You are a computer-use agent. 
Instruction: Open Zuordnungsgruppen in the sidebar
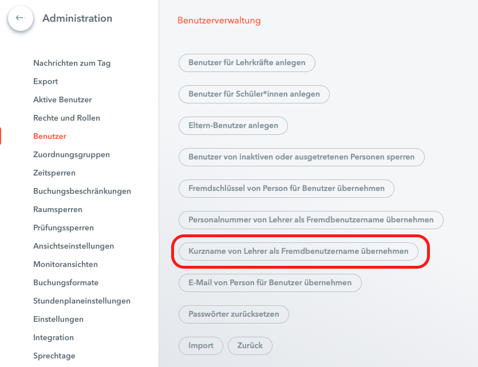tap(72, 154)
